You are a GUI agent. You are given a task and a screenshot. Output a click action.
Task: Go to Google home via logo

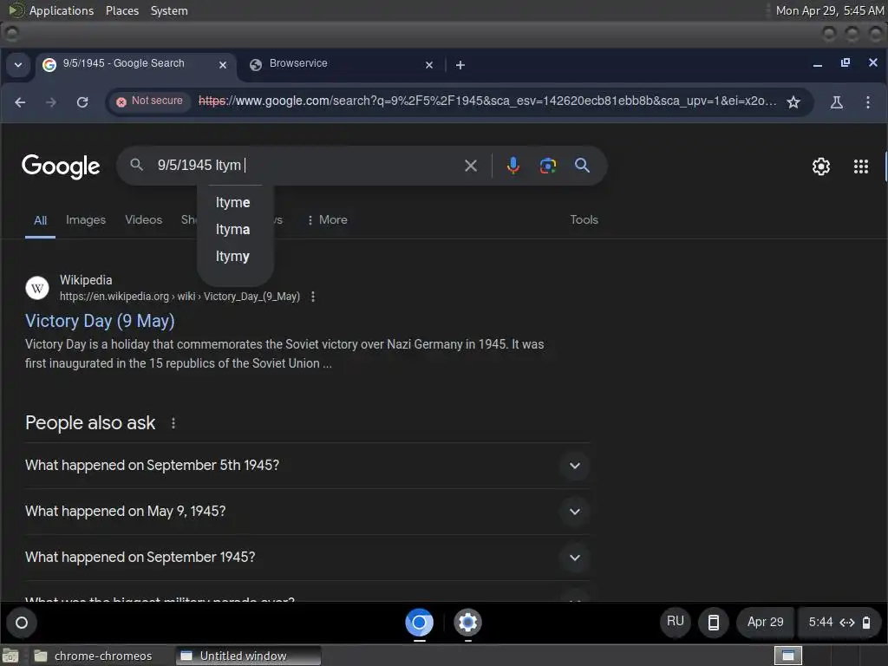tap(61, 166)
